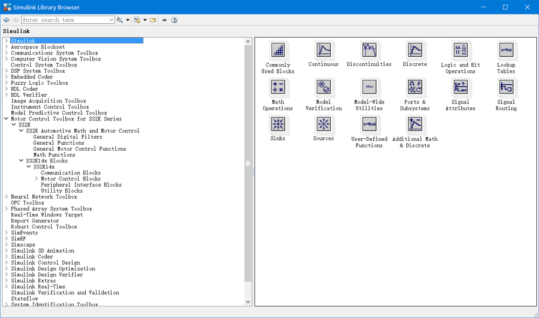
Task: Open the help question mark icon
Action: (174, 20)
